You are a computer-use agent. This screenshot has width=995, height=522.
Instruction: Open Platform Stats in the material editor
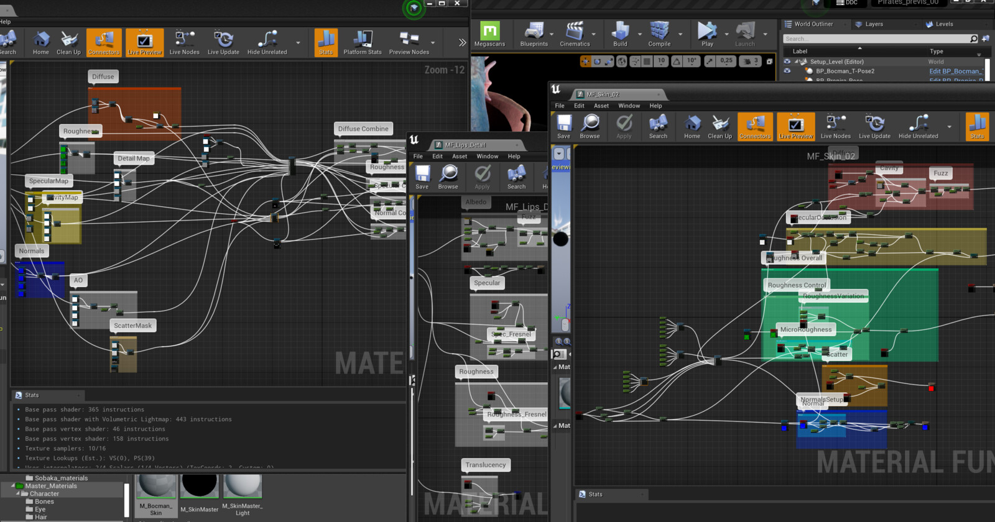(x=362, y=42)
